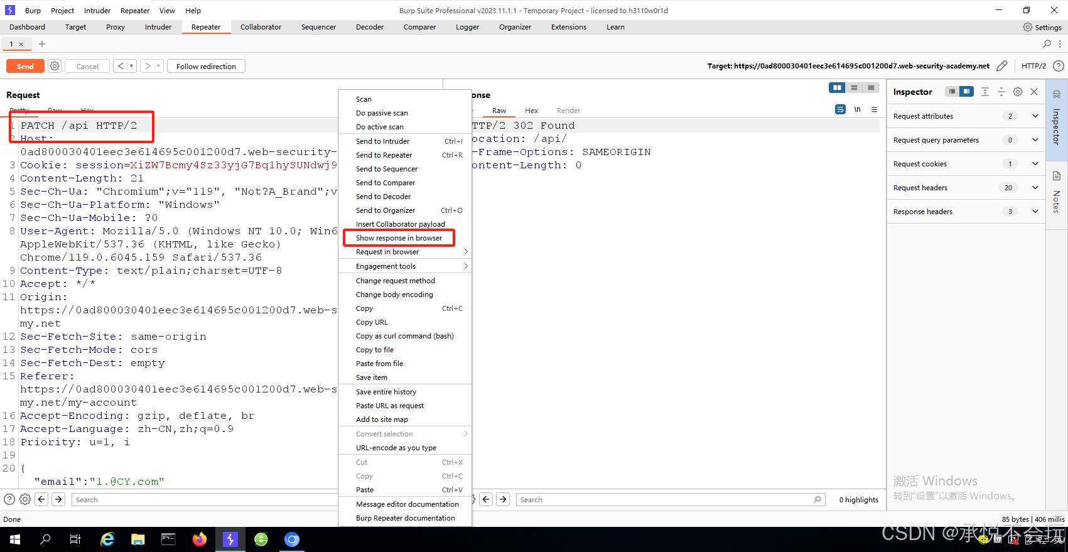The height and width of the screenshot is (552, 1068).
Task: Open Inspector settings gear
Action: tap(1018, 92)
